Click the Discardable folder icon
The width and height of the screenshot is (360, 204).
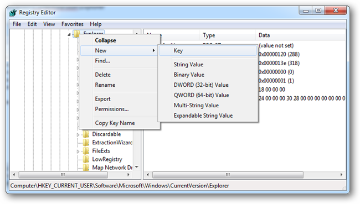86,134
